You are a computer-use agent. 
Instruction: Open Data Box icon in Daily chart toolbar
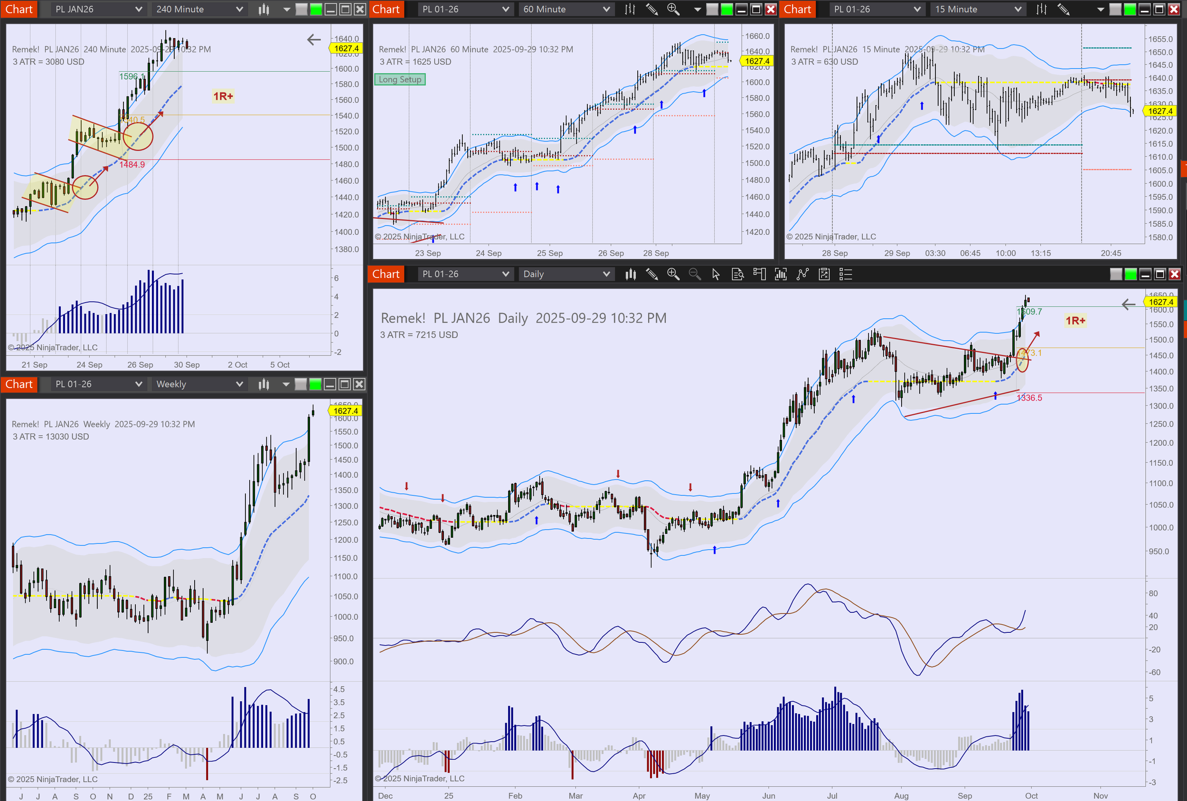[x=737, y=274]
